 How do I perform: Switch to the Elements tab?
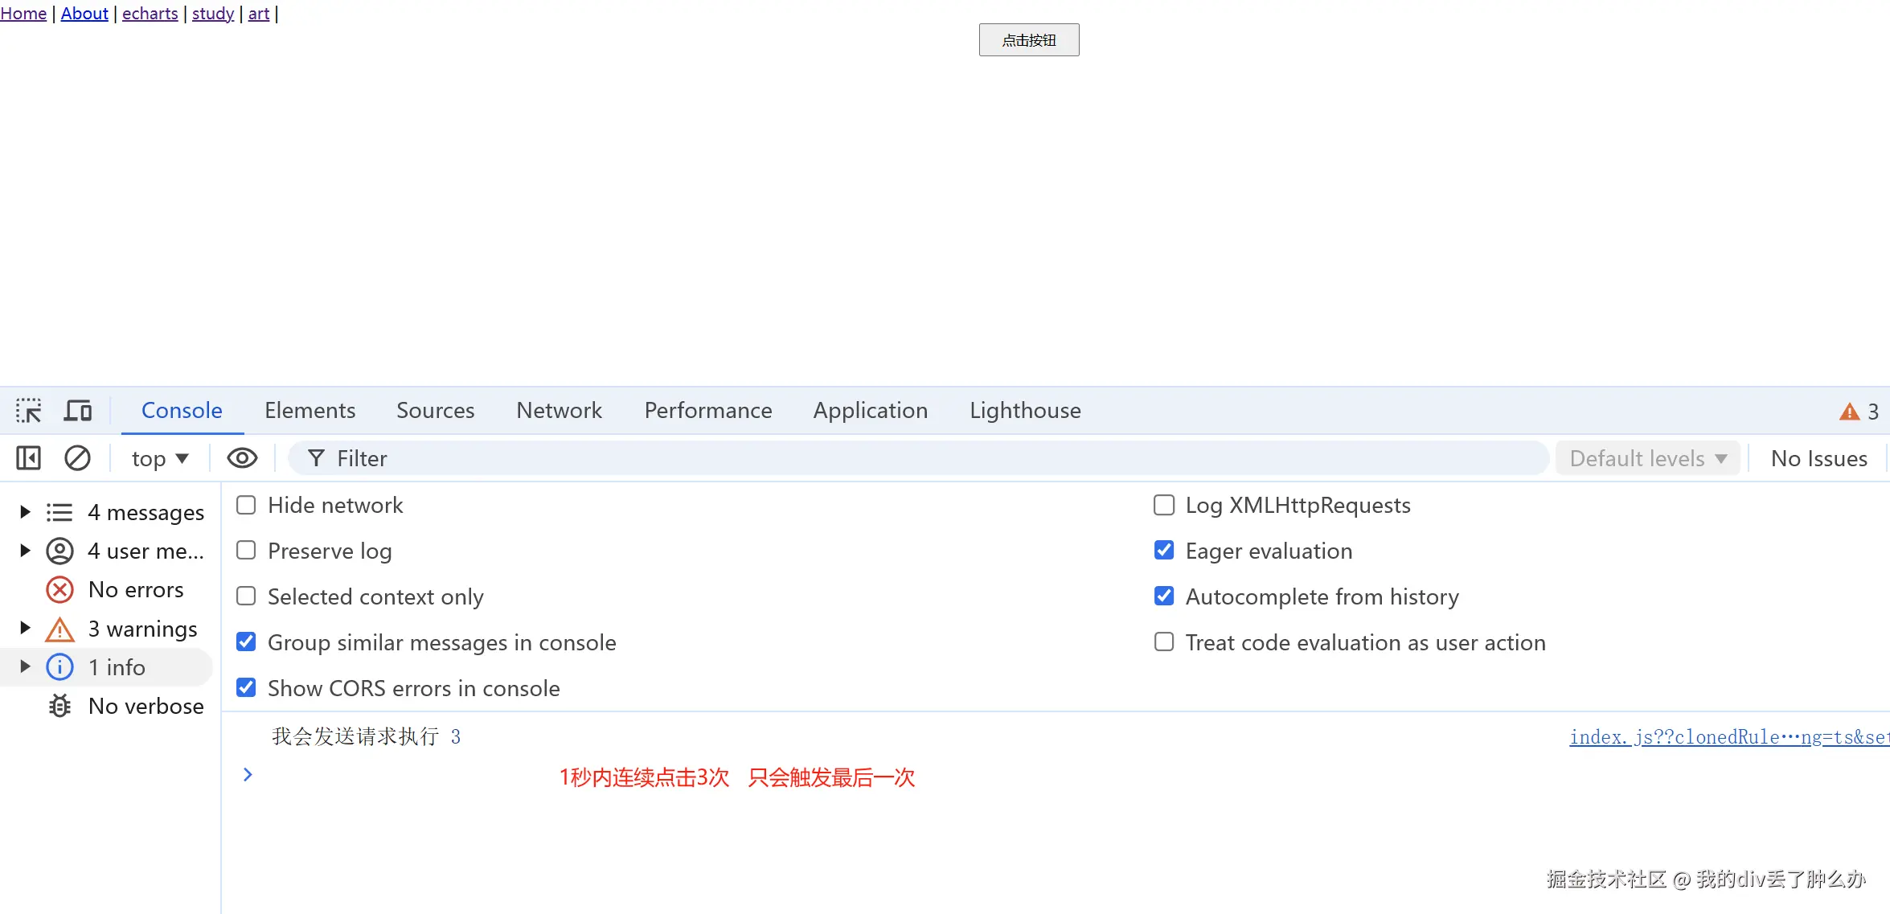[310, 411]
